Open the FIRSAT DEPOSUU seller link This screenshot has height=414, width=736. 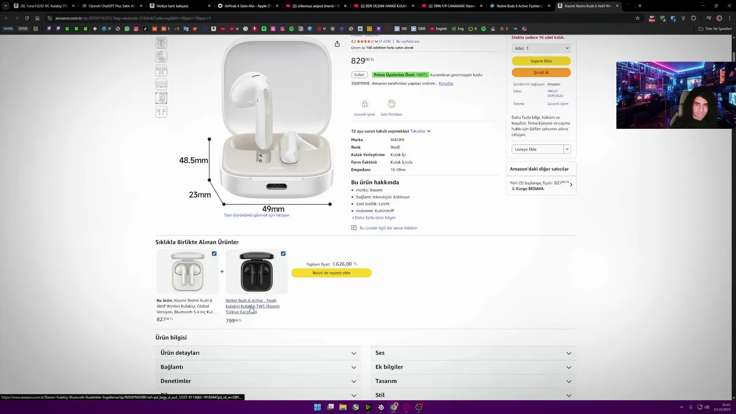555,93
